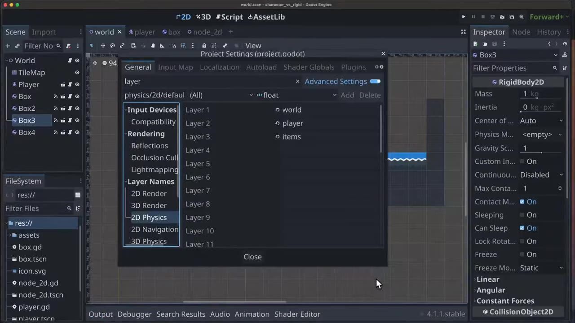
Task: Open the Node dock tab
Action: pyautogui.click(x=521, y=32)
